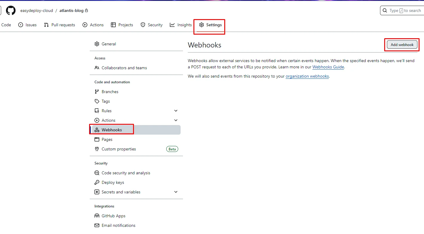
Task: Switch to the Issues tab
Action: (x=28, y=25)
